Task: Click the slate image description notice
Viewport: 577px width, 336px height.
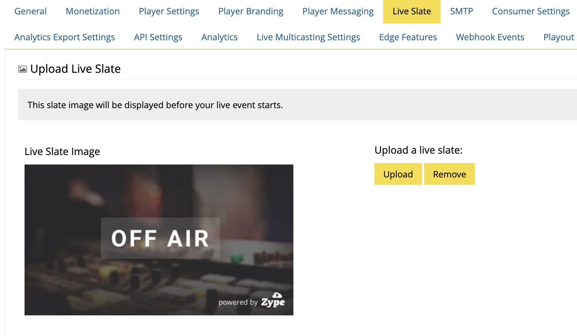Action: [x=298, y=105]
